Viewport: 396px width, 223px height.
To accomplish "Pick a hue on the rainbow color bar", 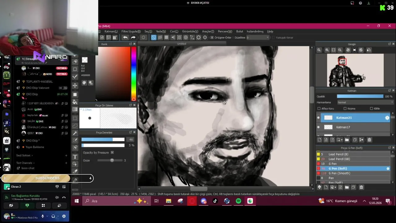I will [x=133, y=74].
